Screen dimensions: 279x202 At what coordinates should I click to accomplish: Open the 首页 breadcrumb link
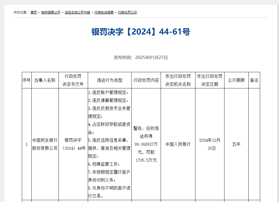pyautogui.click(x=34, y=12)
